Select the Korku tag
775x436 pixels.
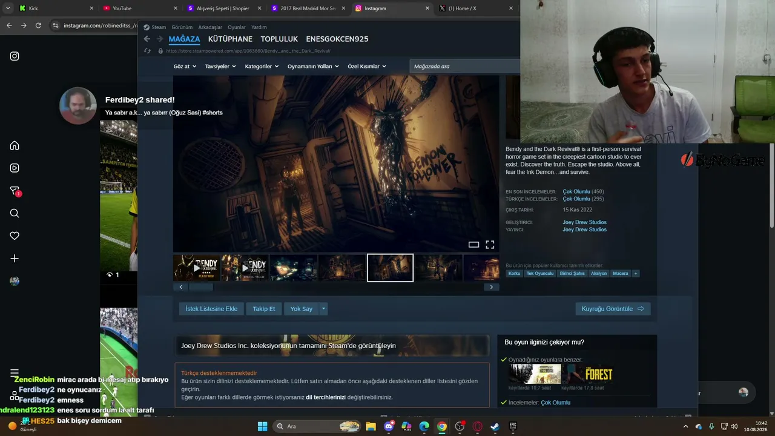[x=514, y=274]
